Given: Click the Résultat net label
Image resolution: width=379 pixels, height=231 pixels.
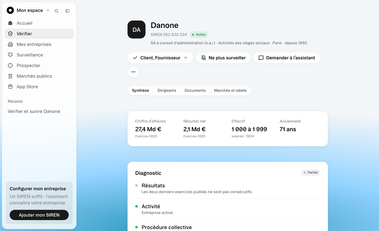Looking at the screenshot, I should click(x=195, y=121).
